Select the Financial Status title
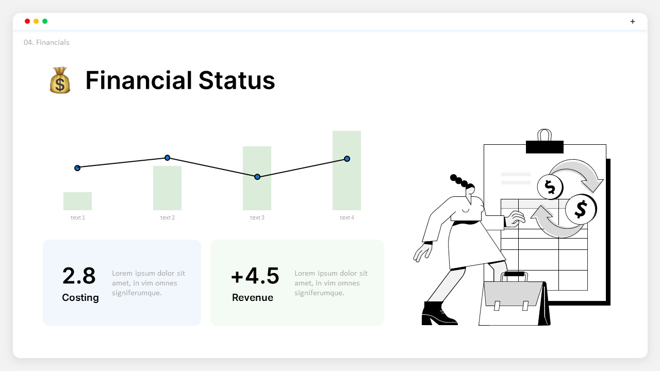The width and height of the screenshot is (660, 371). pyautogui.click(x=180, y=80)
